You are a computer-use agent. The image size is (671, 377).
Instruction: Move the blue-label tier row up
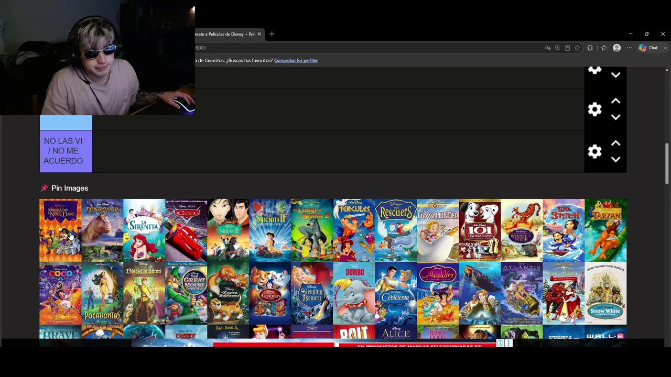[x=616, y=101]
